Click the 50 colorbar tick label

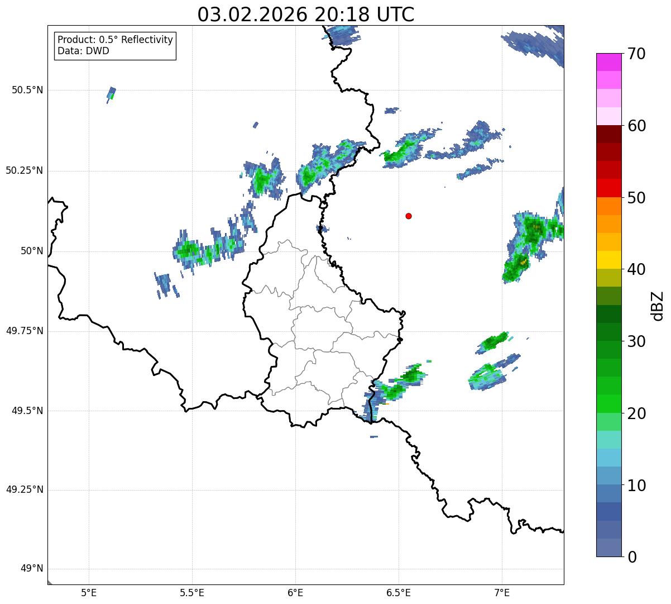[636, 198]
